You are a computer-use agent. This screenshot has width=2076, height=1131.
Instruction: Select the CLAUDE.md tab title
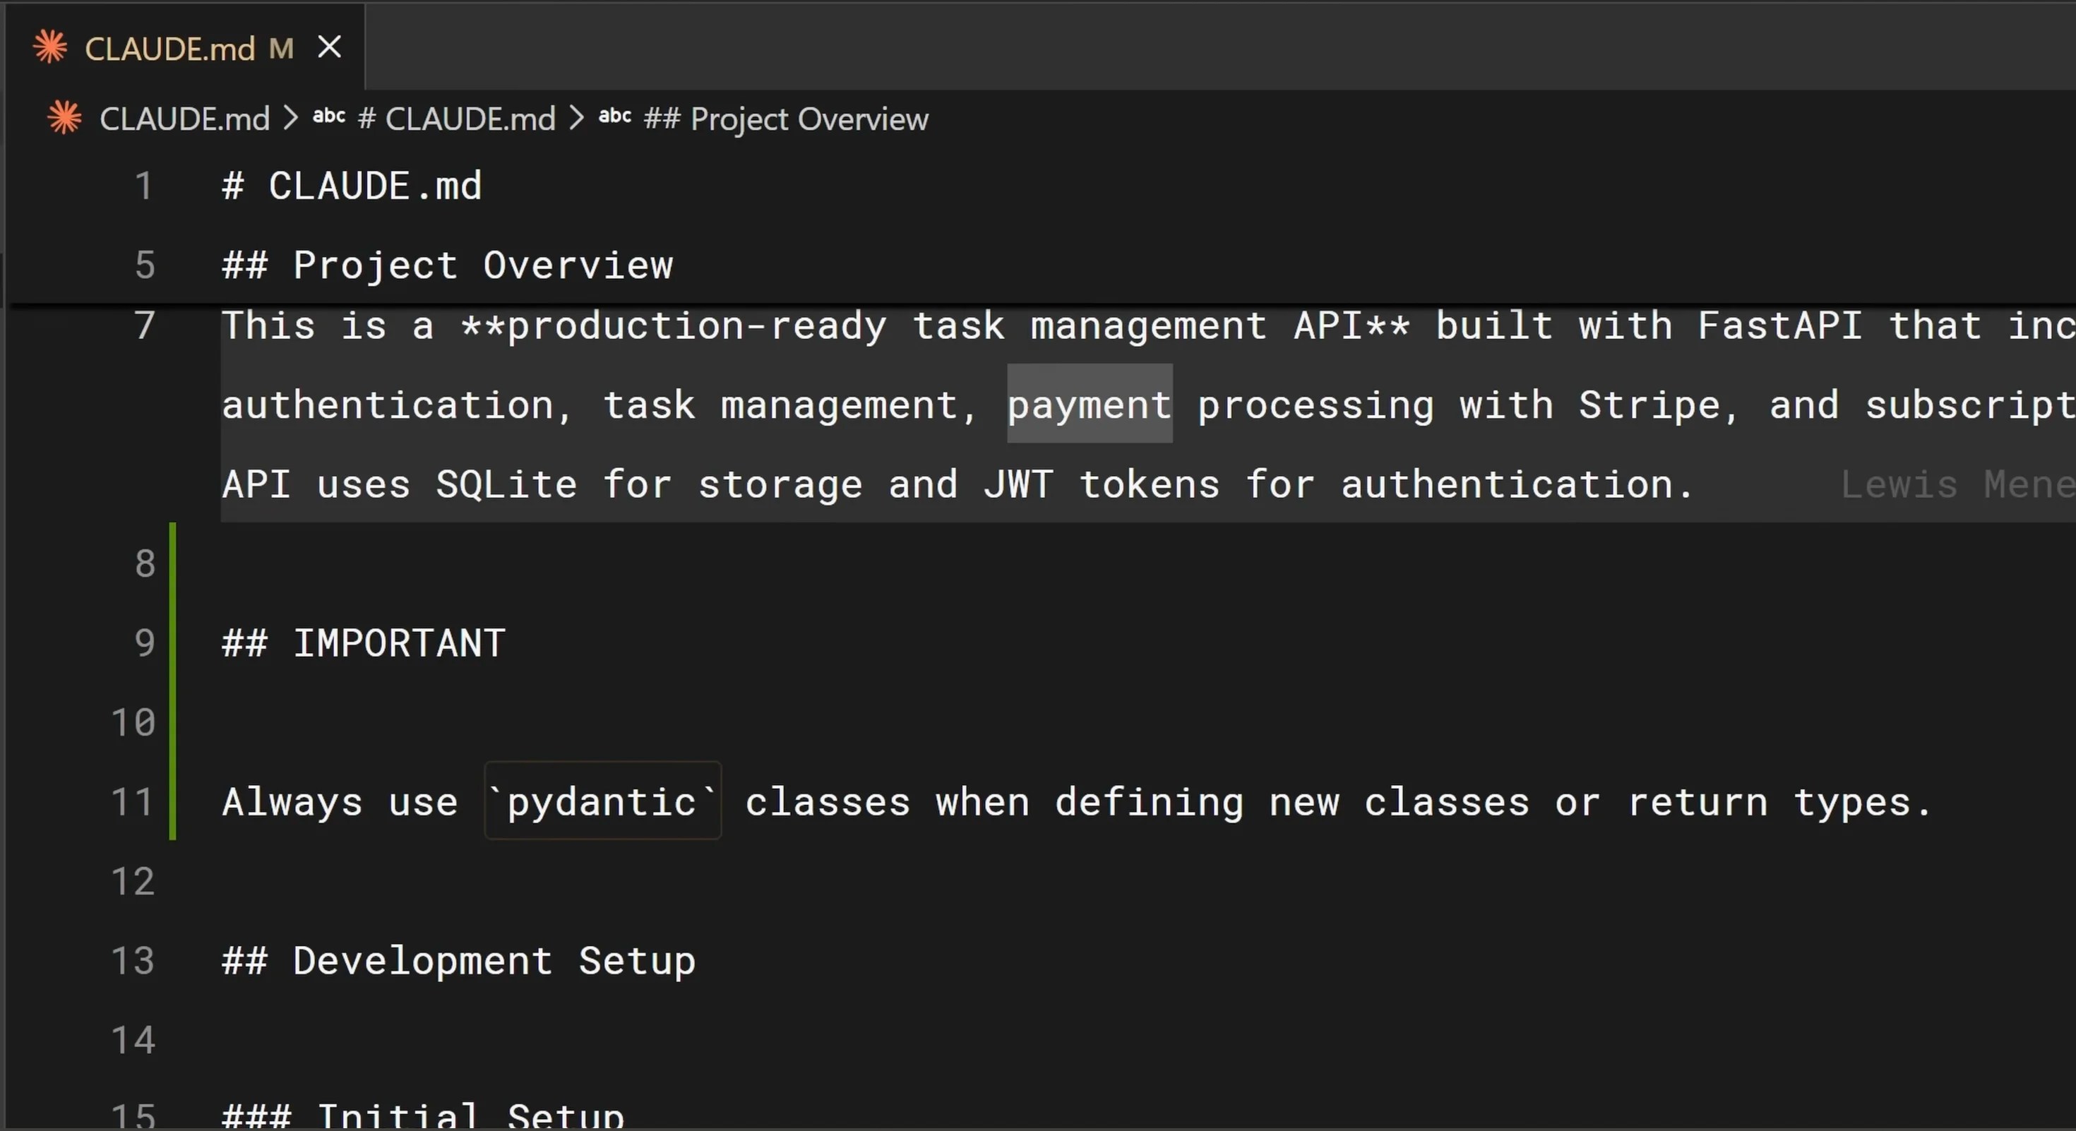click(170, 49)
